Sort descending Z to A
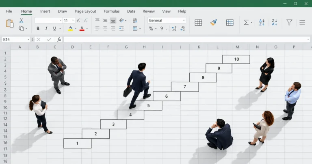Viewport: 312px width, 164px height. [275, 22]
